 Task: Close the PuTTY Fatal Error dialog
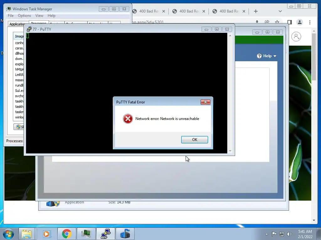[205, 102]
